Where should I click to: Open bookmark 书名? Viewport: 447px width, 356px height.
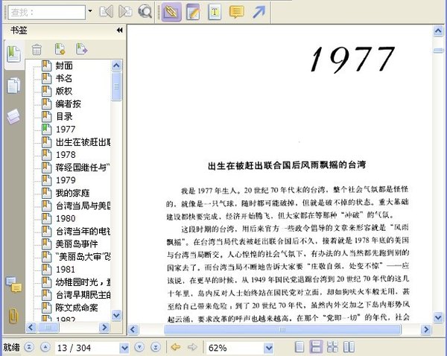[64, 78]
